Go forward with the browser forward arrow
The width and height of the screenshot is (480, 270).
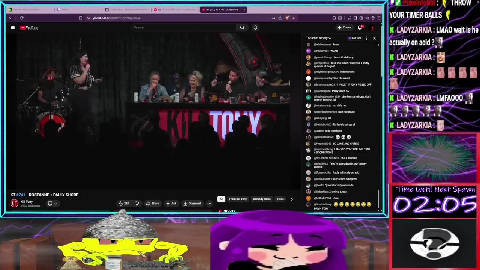(x=16, y=18)
